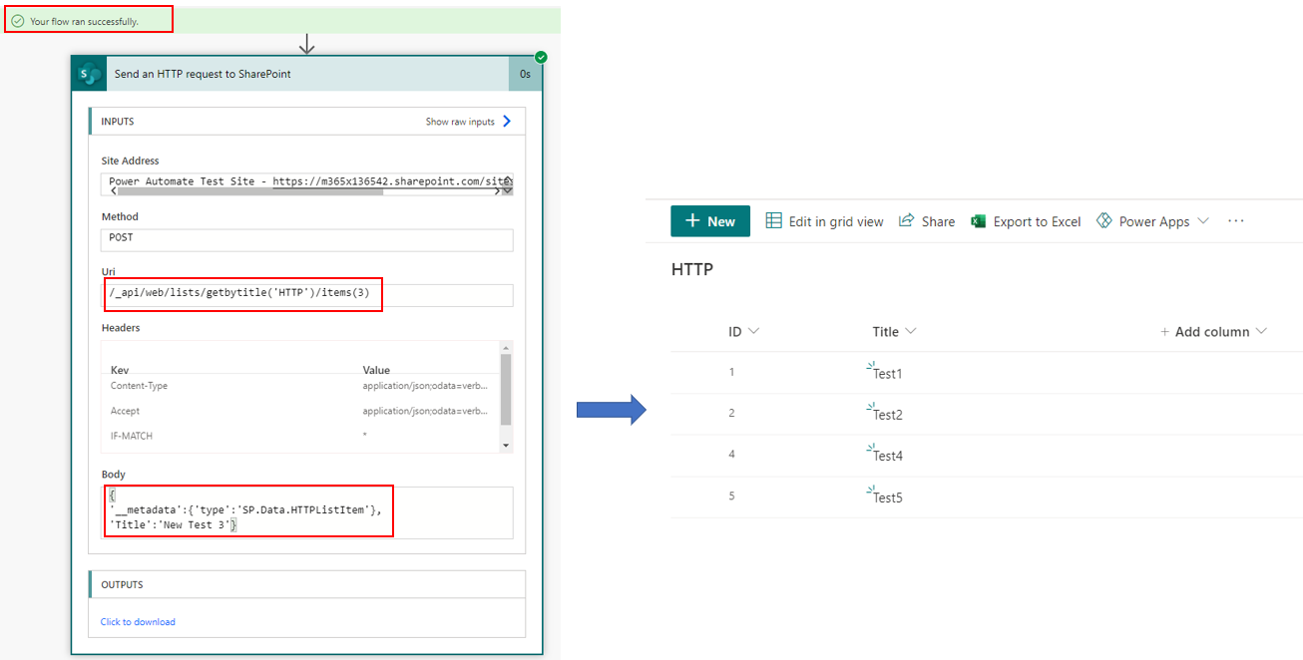Viewport: 1303px width, 660px height.
Task: Click the Click to download link
Action: (138, 622)
